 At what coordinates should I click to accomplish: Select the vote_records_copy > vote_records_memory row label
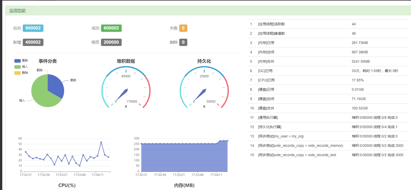click(300, 146)
